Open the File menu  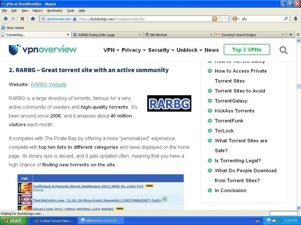[x=4, y=11]
